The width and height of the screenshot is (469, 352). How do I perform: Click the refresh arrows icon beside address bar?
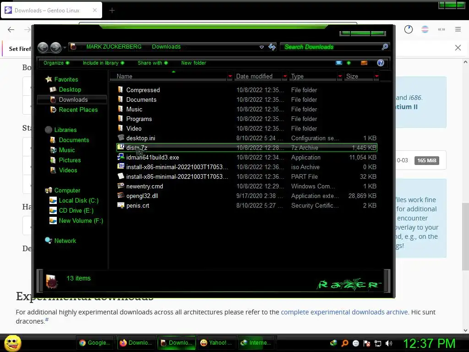pyautogui.click(x=272, y=47)
